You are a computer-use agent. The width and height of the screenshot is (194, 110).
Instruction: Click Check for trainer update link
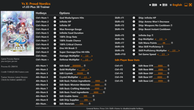(x=13, y=80)
